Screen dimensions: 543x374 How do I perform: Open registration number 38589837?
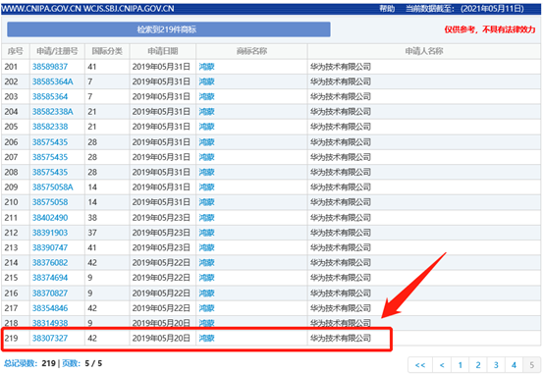point(50,67)
